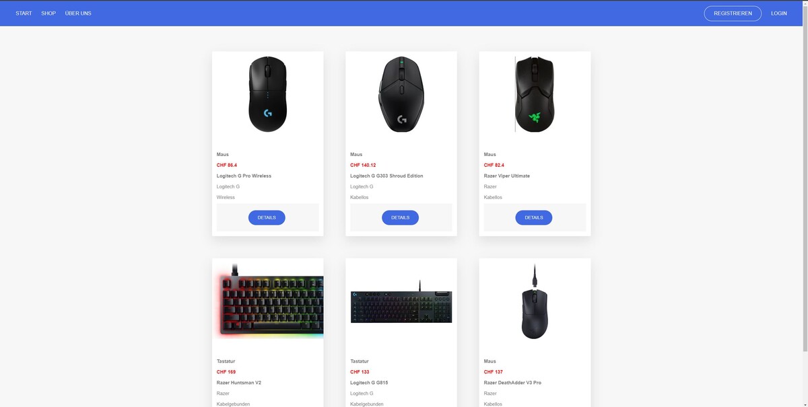Select the Razer Viper Ultimate mouse image
The image size is (808, 407).
click(535, 94)
